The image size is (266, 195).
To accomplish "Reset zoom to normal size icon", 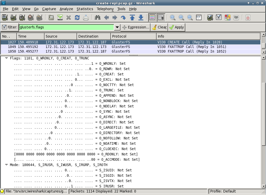I will coord(190,18).
